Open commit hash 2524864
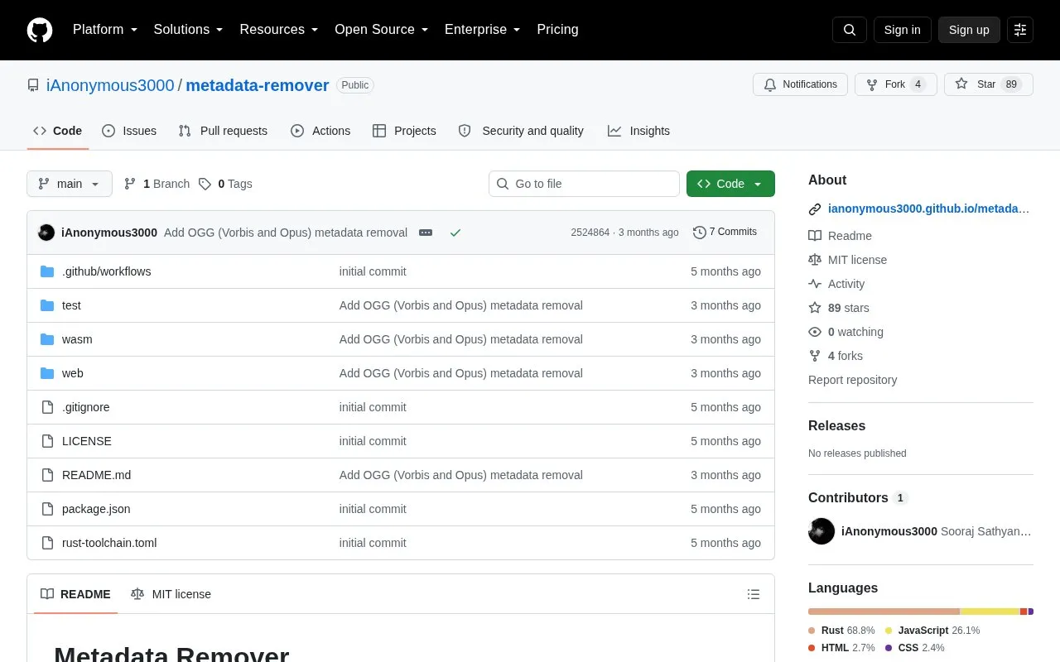 590,233
